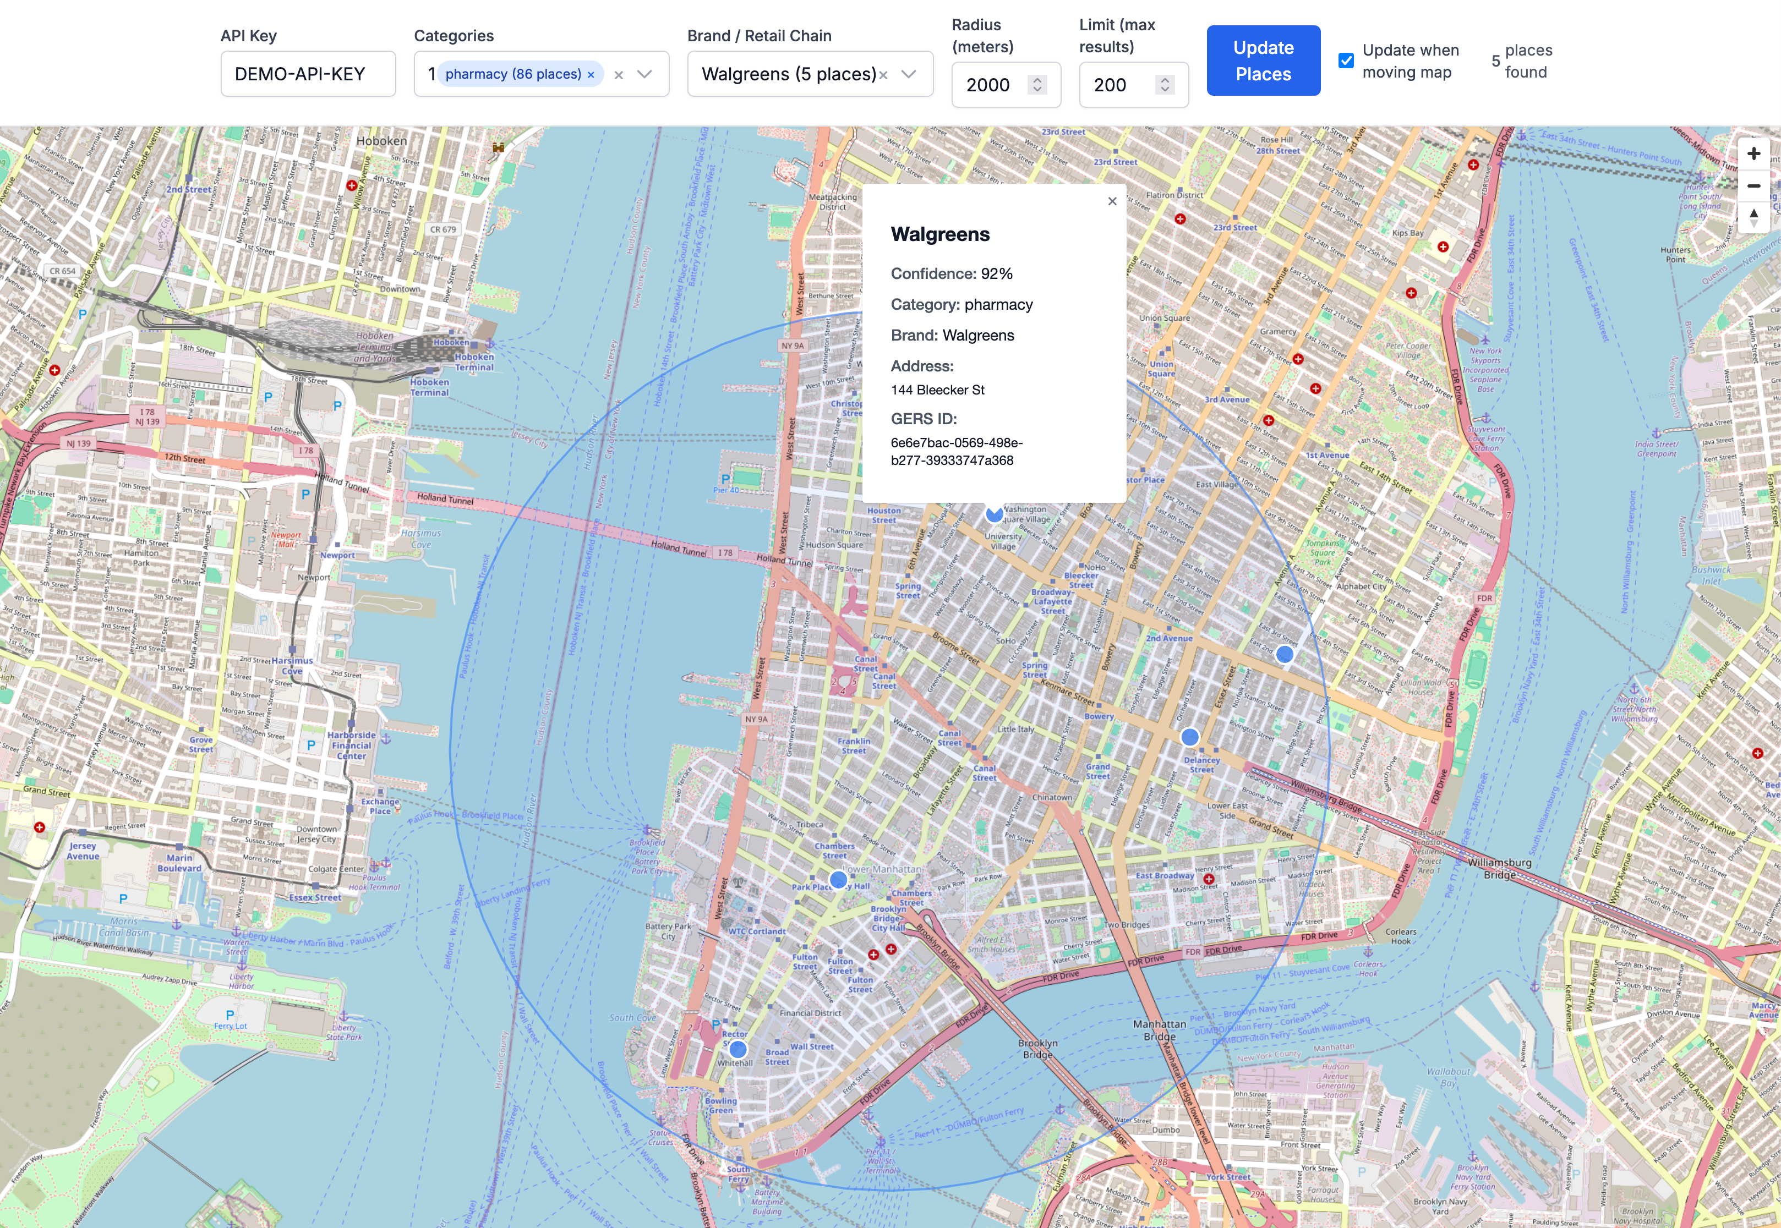Open the Brand / Retail Chain dropdown
Image resolution: width=1781 pixels, height=1228 pixels.
pyautogui.click(x=909, y=75)
